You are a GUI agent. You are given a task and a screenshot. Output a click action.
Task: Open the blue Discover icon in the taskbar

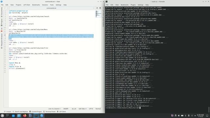click(x=13, y=116)
